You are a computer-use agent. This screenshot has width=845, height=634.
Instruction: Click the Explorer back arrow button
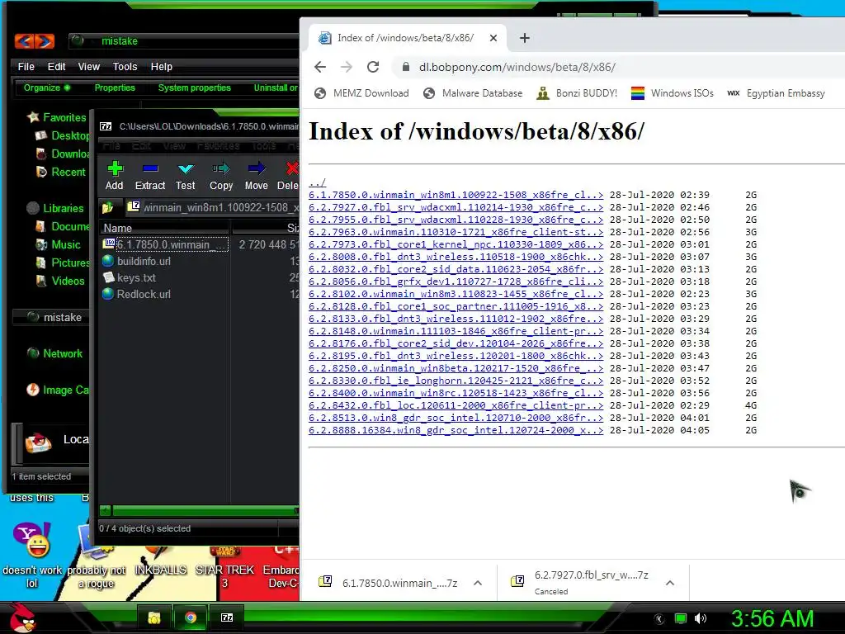point(24,41)
